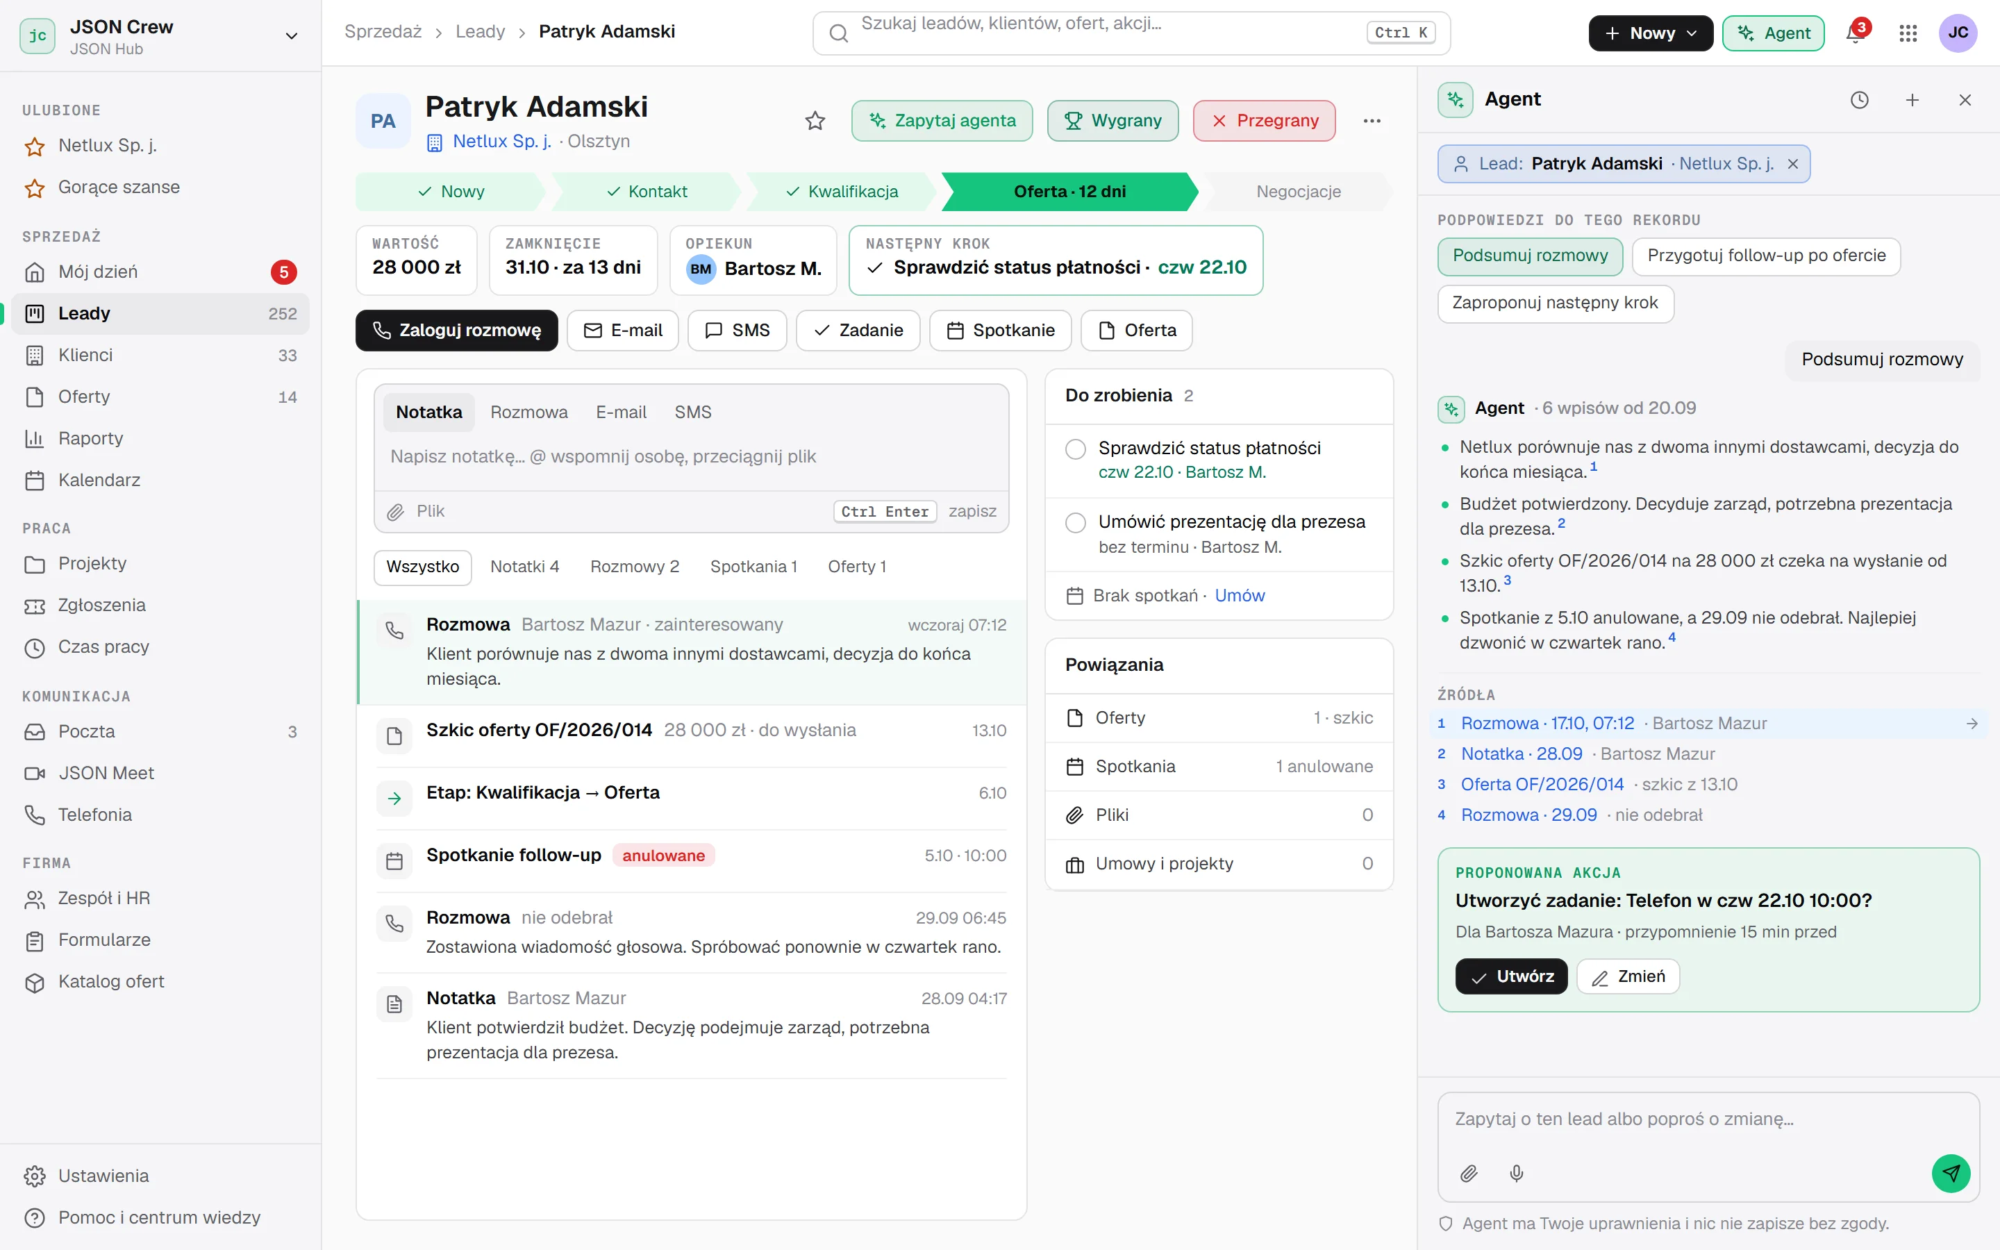Open source 1 Rozmowa 17.10 arrow
Image resolution: width=2000 pixels, height=1250 pixels.
(x=1972, y=724)
